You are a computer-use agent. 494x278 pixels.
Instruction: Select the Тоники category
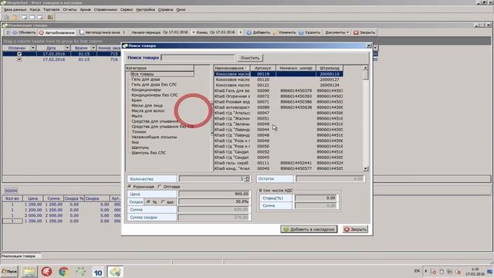[x=139, y=132]
